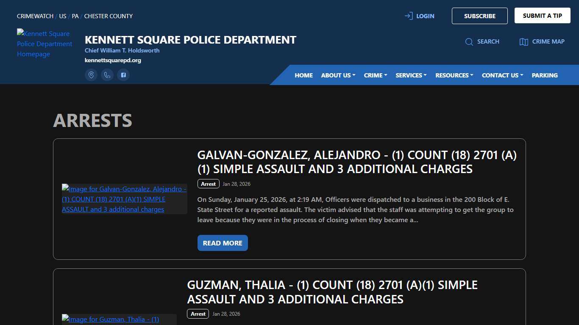Open the PARKING navigation item
Viewport: 579px width, 325px height.
[x=545, y=75]
